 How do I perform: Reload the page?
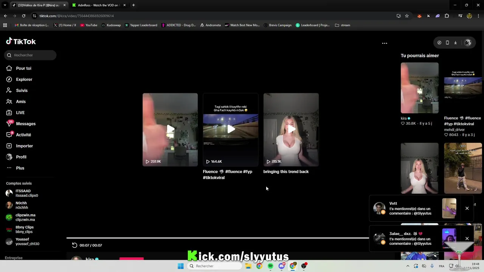tap(23, 16)
